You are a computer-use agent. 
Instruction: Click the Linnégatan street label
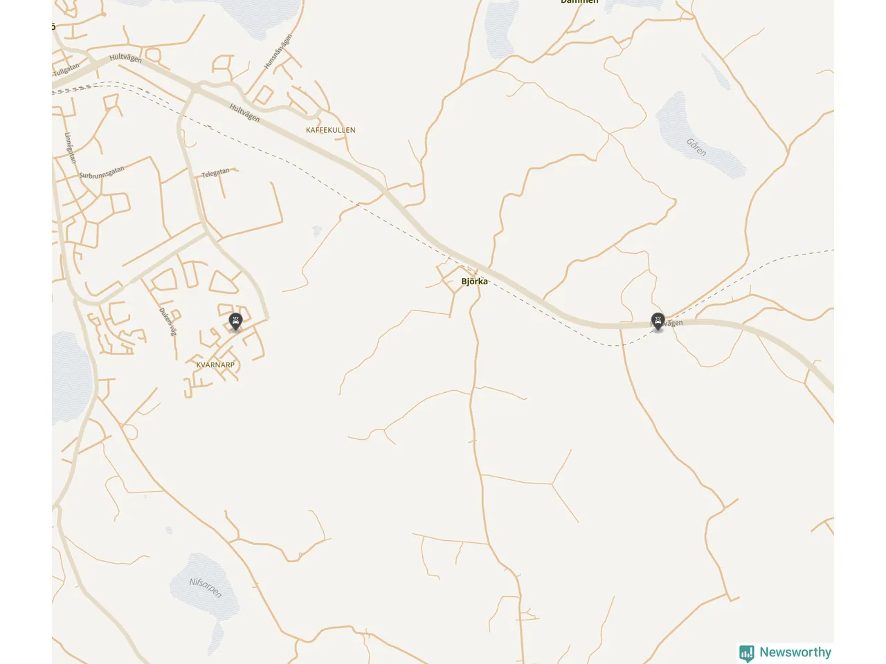tap(70, 147)
